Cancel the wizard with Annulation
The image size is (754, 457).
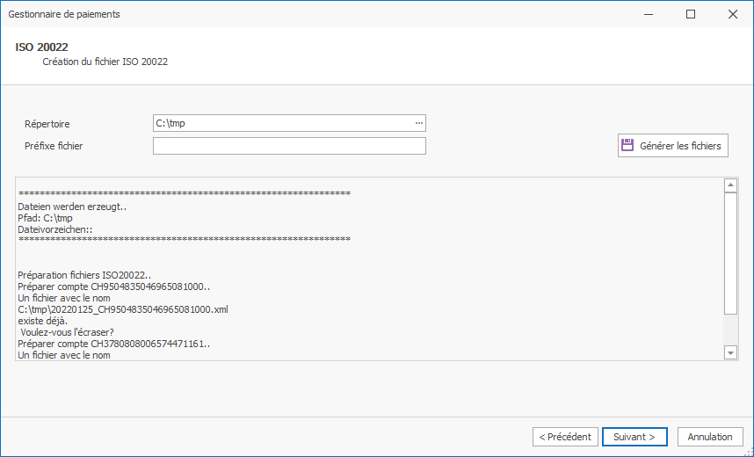pyautogui.click(x=710, y=437)
